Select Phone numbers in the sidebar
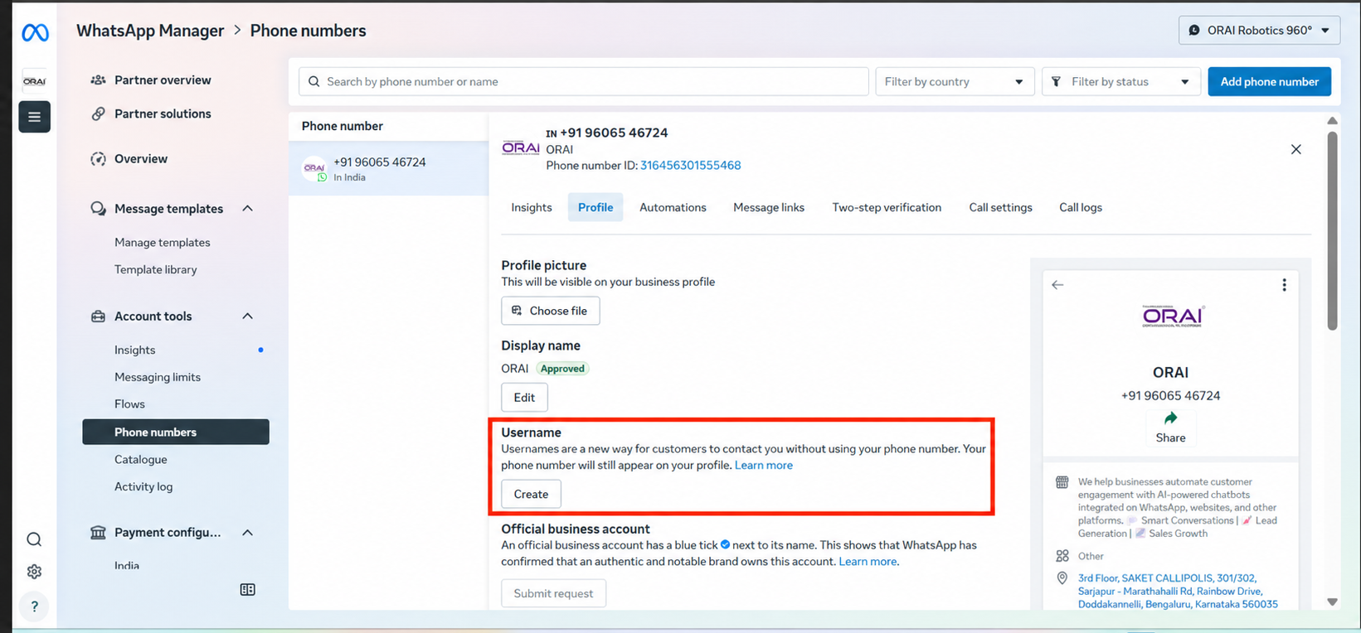Screen dimensions: 1361x633 pos(176,432)
